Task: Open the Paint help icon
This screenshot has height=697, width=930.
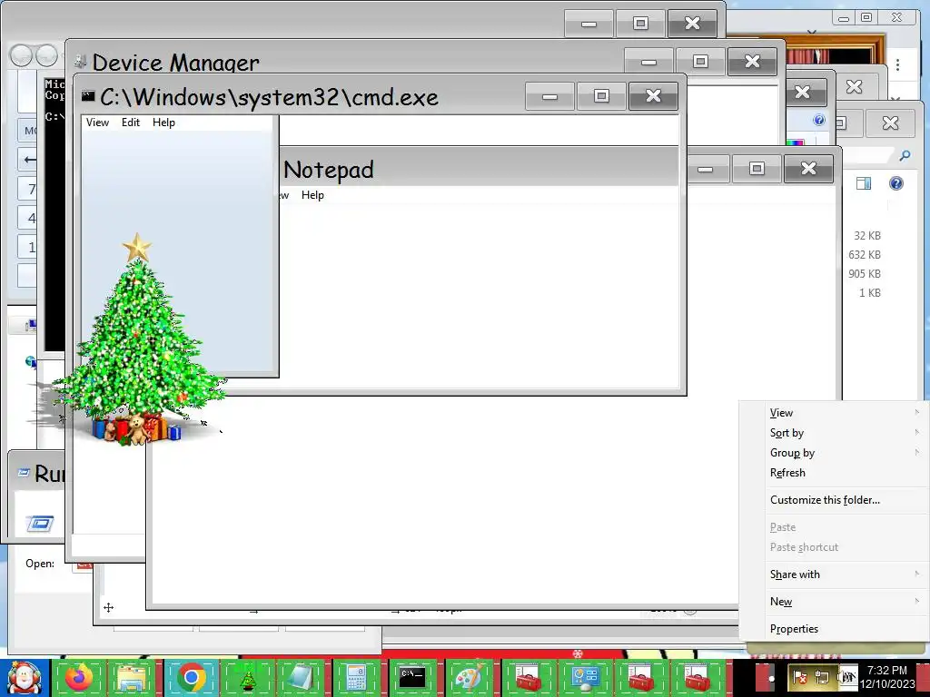Action: (819, 121)
